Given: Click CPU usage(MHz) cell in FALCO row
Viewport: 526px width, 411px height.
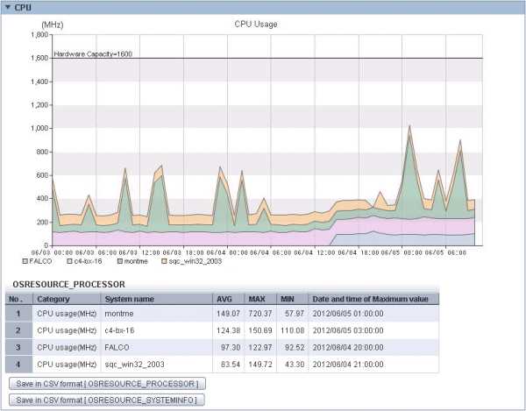Looking at the screenshot, I should click(67, 347).
